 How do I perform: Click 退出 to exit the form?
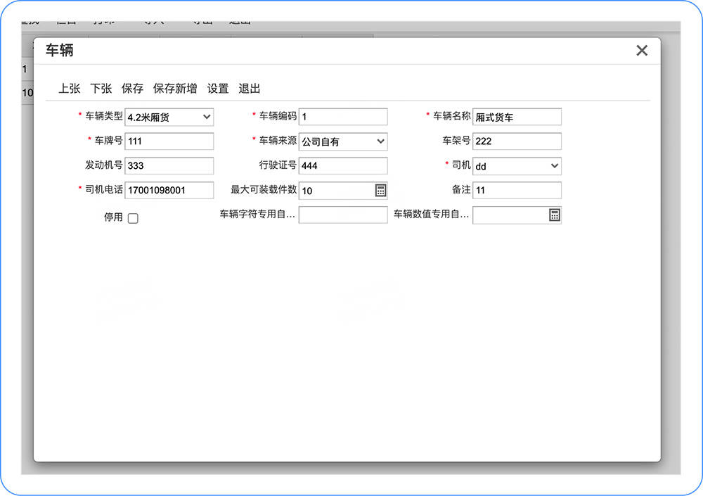point(250,89)
